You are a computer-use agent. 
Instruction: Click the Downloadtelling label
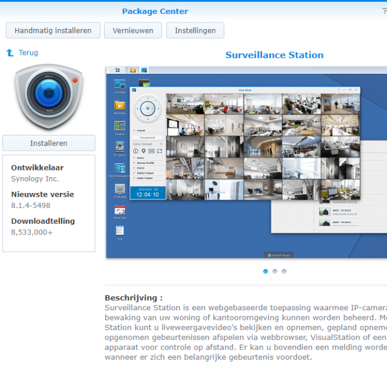pos(43,221)
